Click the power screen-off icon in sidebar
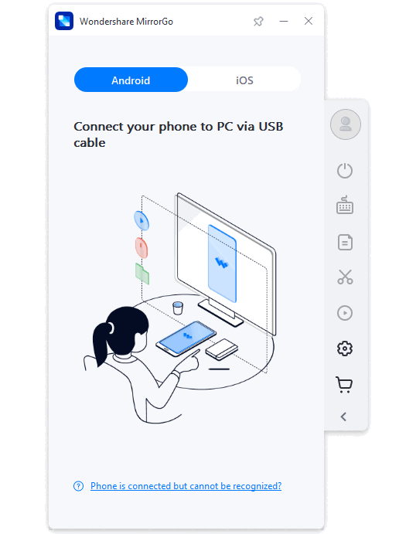The image size is (399, 534). tap(345, 171)
